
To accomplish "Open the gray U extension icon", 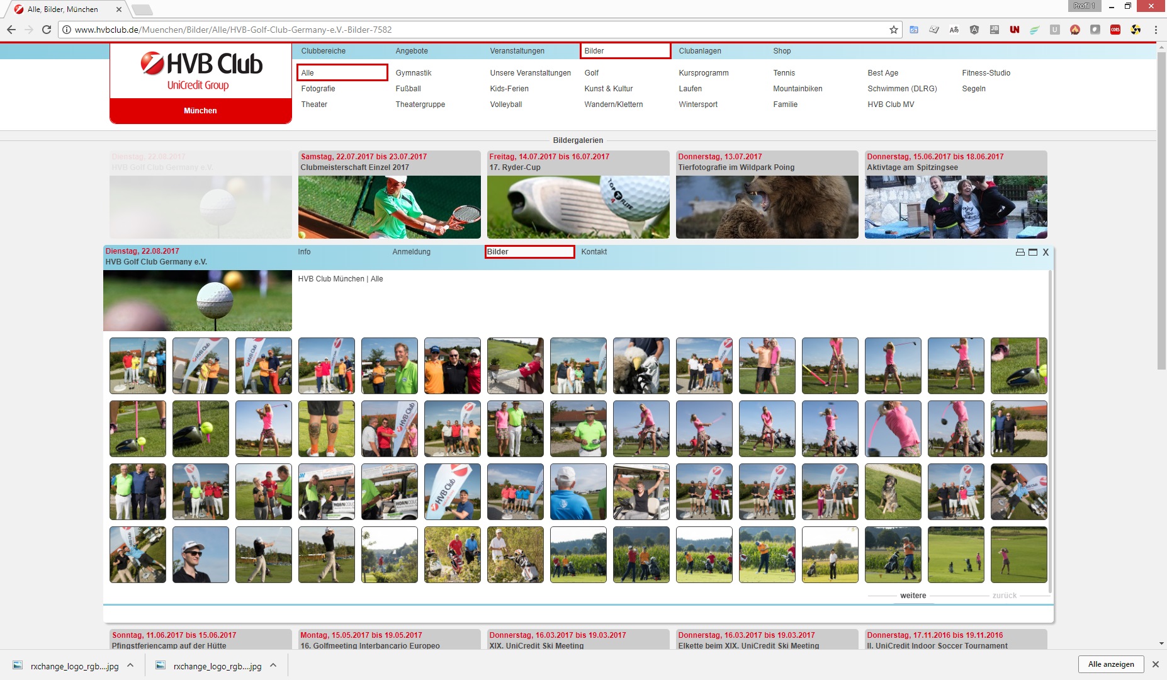I will point(1055,30).
